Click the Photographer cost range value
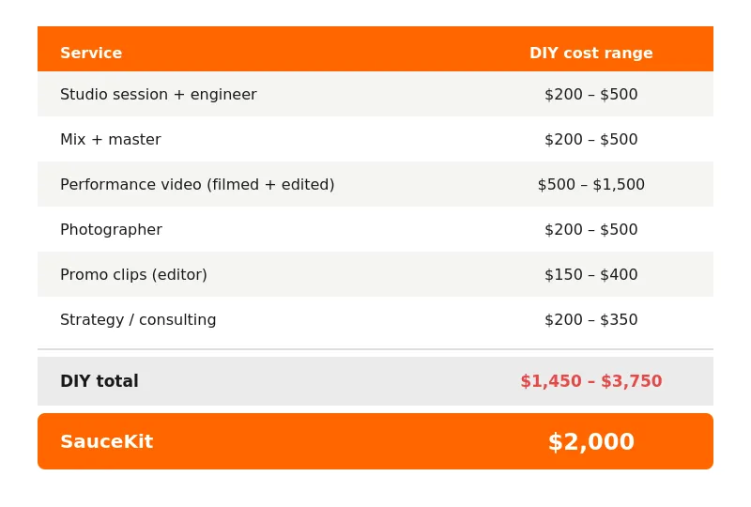The image size is (751, 507). point(591,229)
